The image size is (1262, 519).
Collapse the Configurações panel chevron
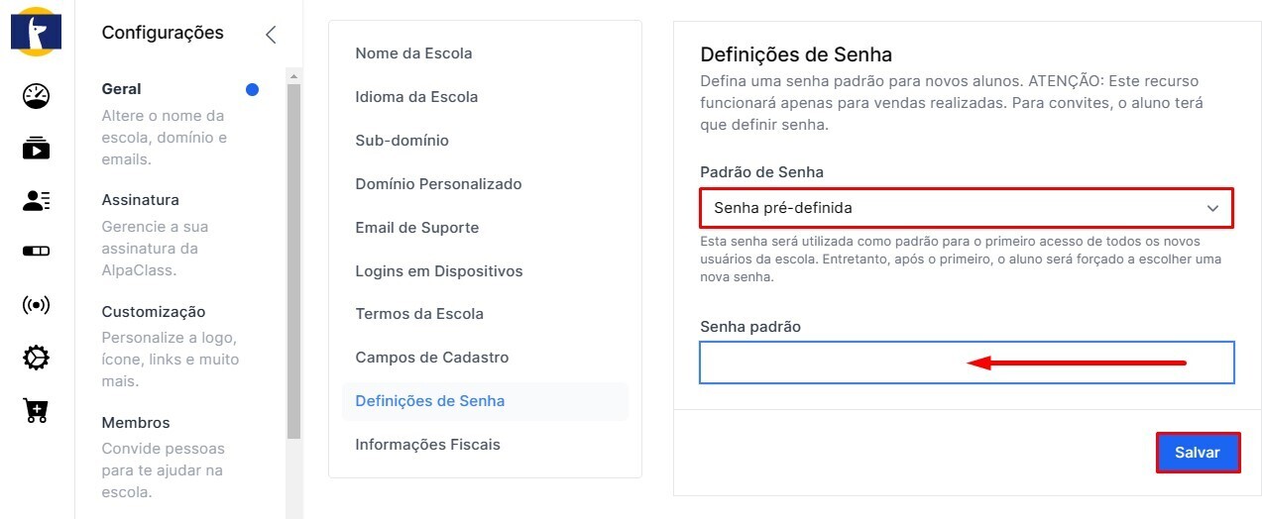click(x=271, y=35)
